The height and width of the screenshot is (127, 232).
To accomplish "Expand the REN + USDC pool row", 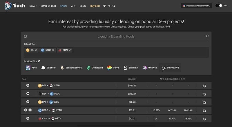I will (x=28, y=94).
